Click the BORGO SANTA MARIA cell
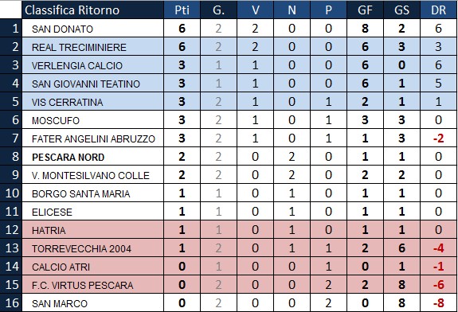The width and height of the screenshot is (458, 312). point(93,193)
